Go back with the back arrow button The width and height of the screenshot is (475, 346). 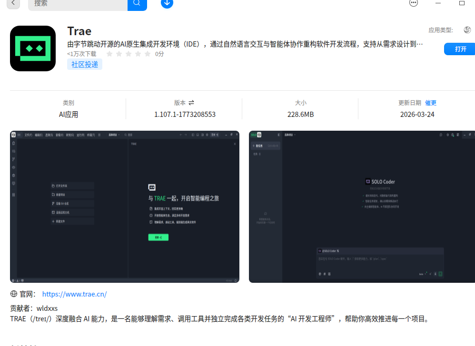point(13,3)
